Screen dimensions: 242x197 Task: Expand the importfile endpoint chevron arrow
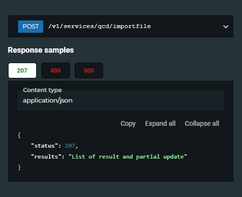click(226, 27)
